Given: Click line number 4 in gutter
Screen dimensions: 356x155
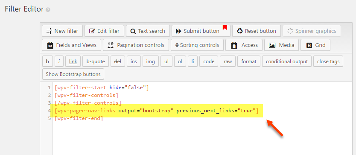Looking at the screenshot, I should [x=50, y=111].
